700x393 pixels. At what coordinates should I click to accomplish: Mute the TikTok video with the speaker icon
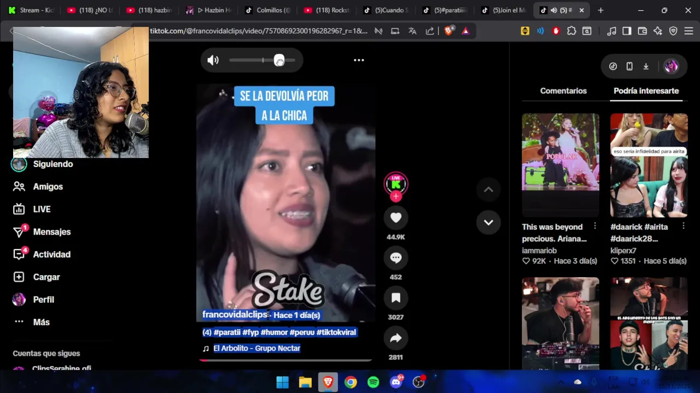tap(213, 61)
